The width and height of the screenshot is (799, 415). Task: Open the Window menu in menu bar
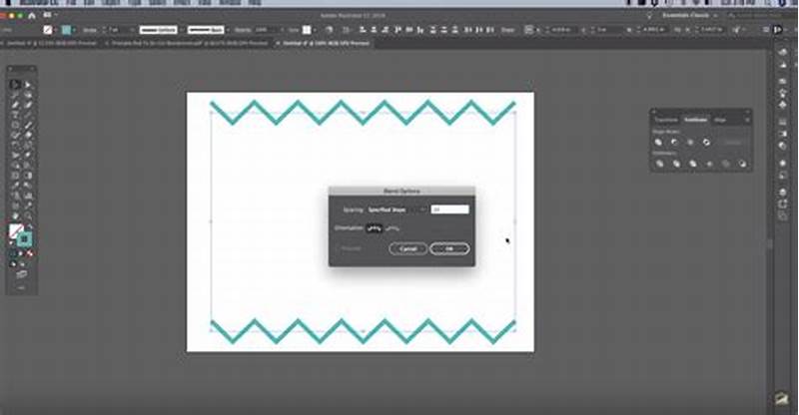pyautogui.click(x=231, y=3)
